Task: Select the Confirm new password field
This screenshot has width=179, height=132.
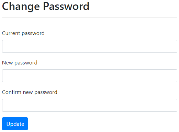Action: (90, 105)
